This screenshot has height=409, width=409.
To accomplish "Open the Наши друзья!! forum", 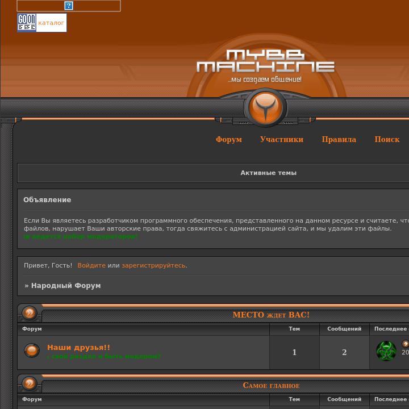I will (78, 347).
